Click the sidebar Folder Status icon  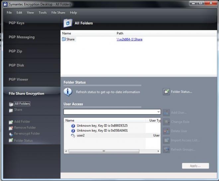11,140
